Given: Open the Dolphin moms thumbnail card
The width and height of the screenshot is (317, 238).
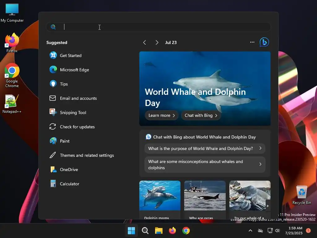Looking at the screenshot, I should (x=160, y=200).
